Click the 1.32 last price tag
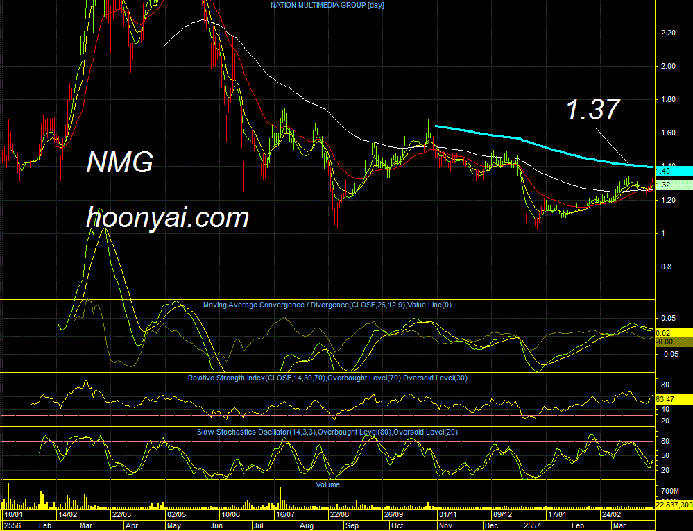This screenshot has width=693, height=531. tap(674, 185)
